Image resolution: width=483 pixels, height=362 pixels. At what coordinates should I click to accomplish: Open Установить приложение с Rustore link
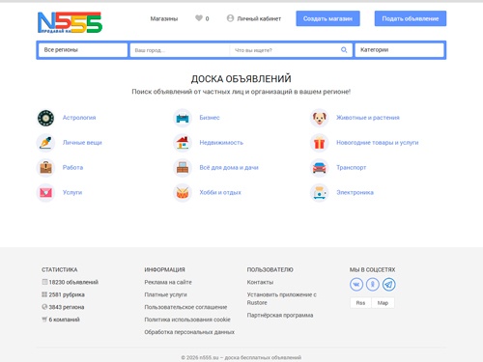pyautogui.click(x=282, y=298)
